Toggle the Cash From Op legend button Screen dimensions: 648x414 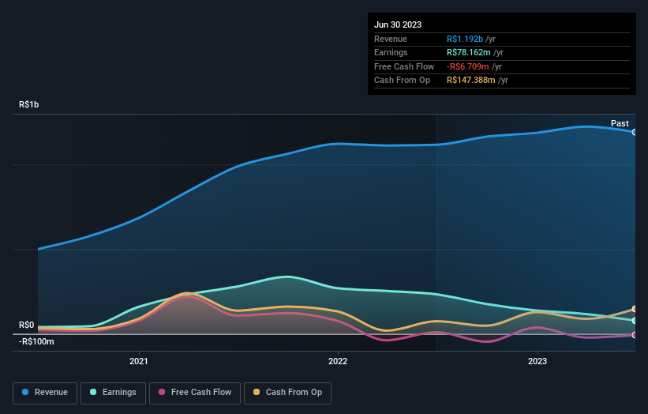point(287,393)
